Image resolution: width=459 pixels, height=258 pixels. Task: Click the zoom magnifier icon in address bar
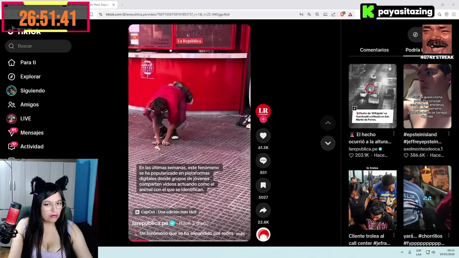[x=317, y=14]
